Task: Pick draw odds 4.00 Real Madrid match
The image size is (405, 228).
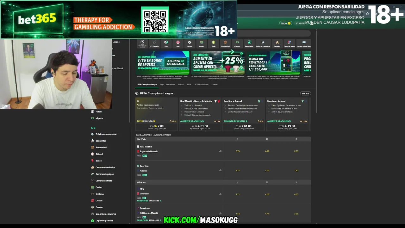Action: tap(267, 151)
